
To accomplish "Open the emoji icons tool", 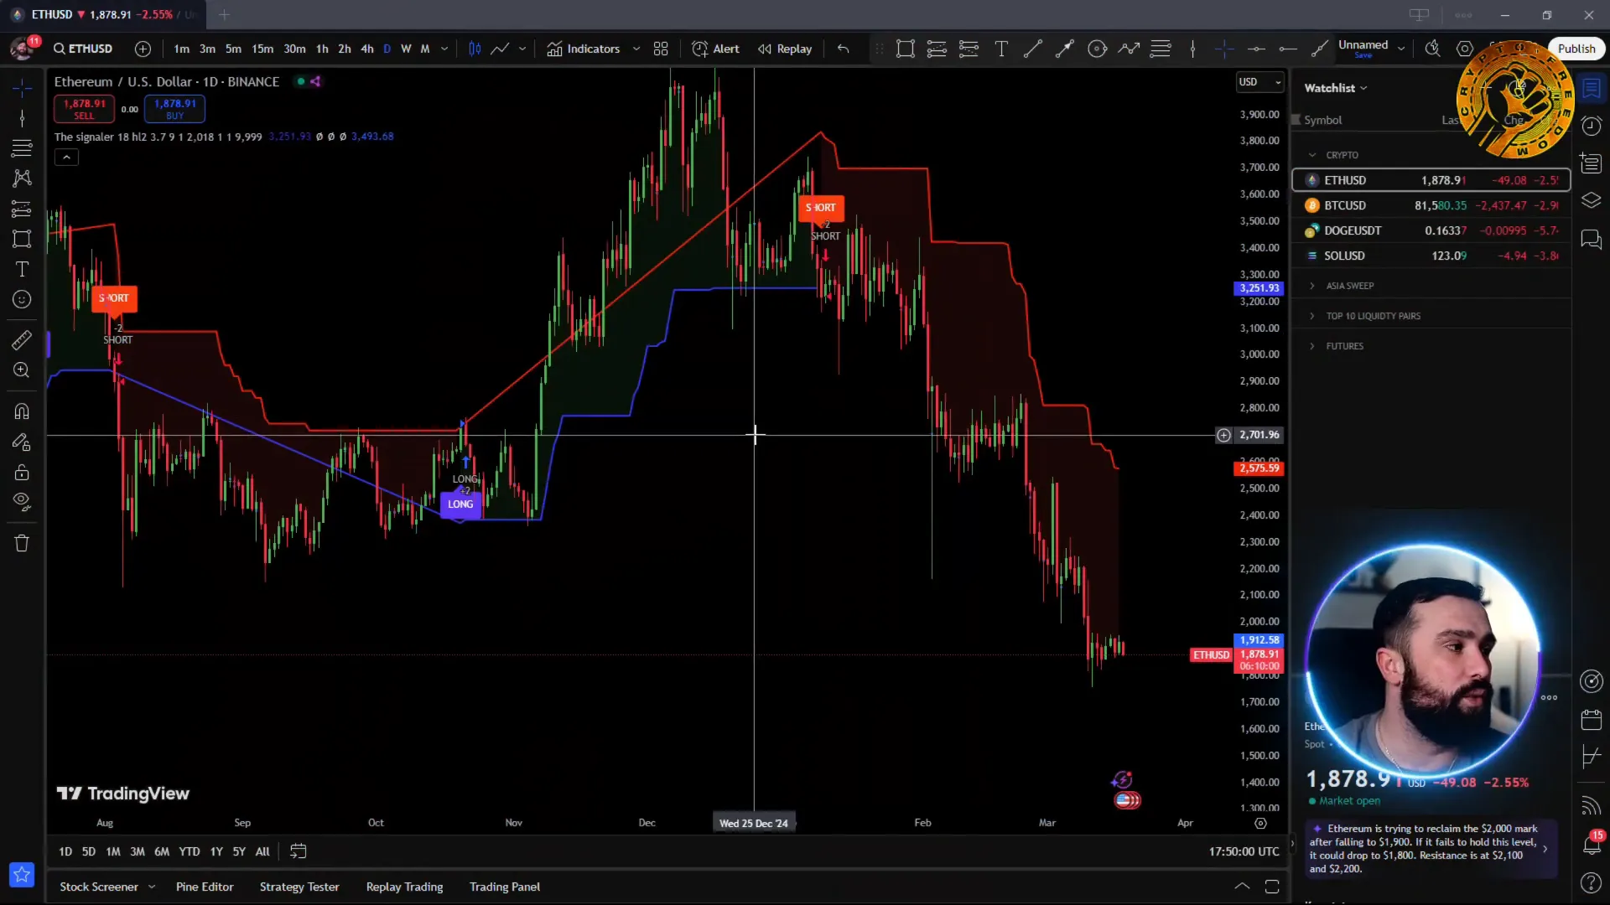I will coord(22,299).
